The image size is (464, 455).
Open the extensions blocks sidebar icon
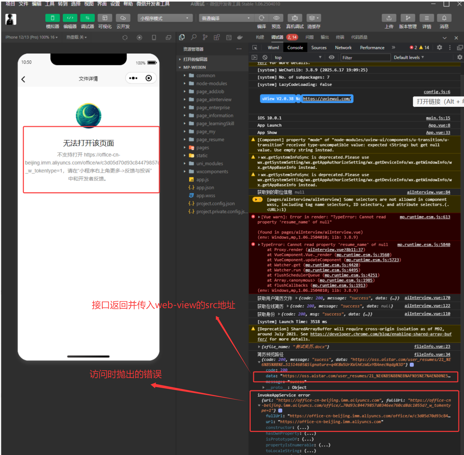217,37
